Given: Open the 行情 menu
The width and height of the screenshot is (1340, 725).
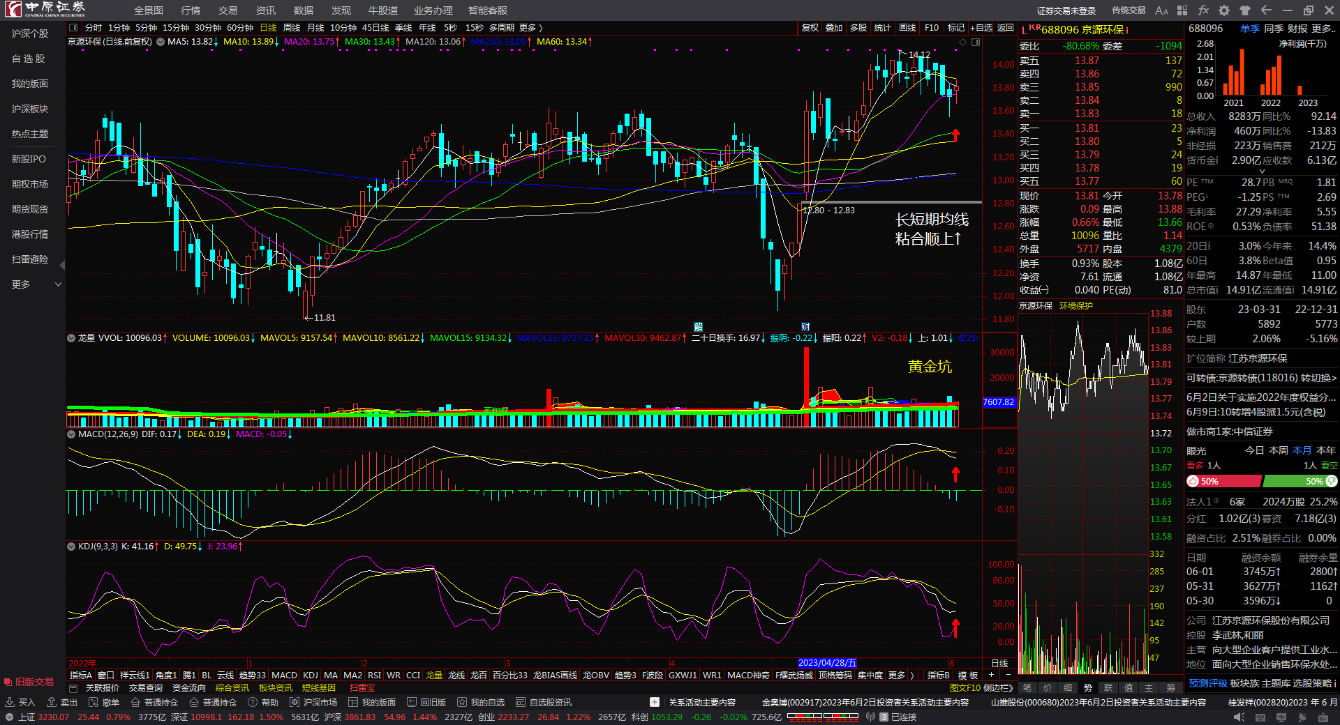Looking at the screenshot, I should pos(191,10).
